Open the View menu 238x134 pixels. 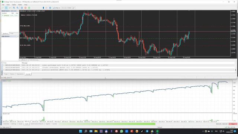tap(8, 5)
